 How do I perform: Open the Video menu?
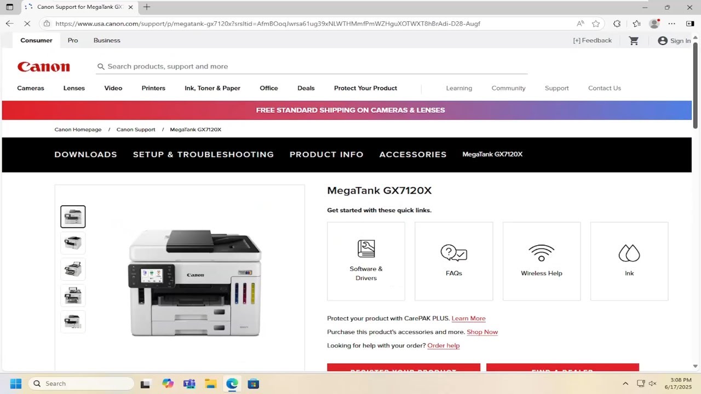click(x=113, y=88)
